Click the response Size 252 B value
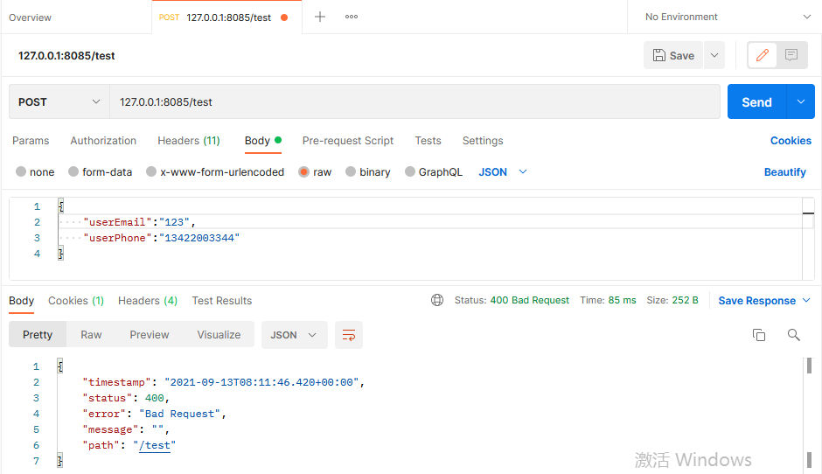822x474 pixels. point(686,300)
